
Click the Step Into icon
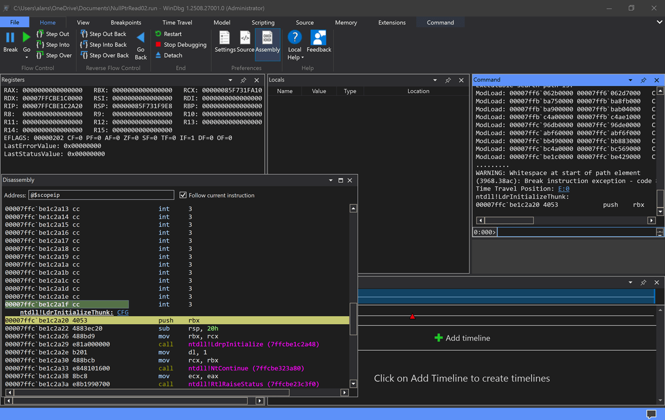[40, 45]
